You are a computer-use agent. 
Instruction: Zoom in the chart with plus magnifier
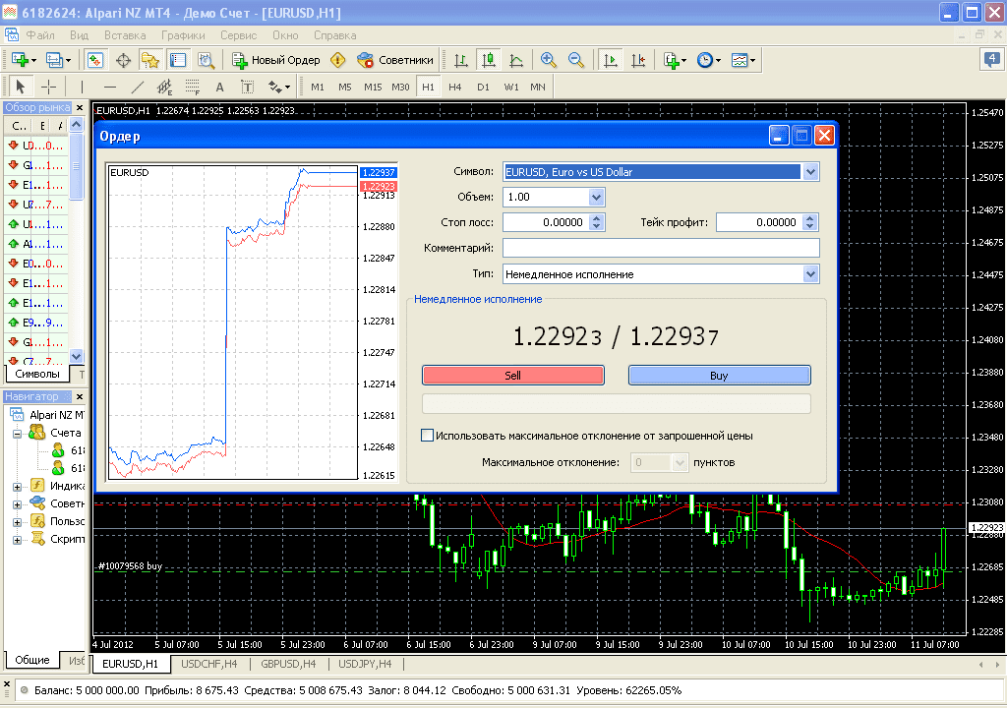click(548, 60)
